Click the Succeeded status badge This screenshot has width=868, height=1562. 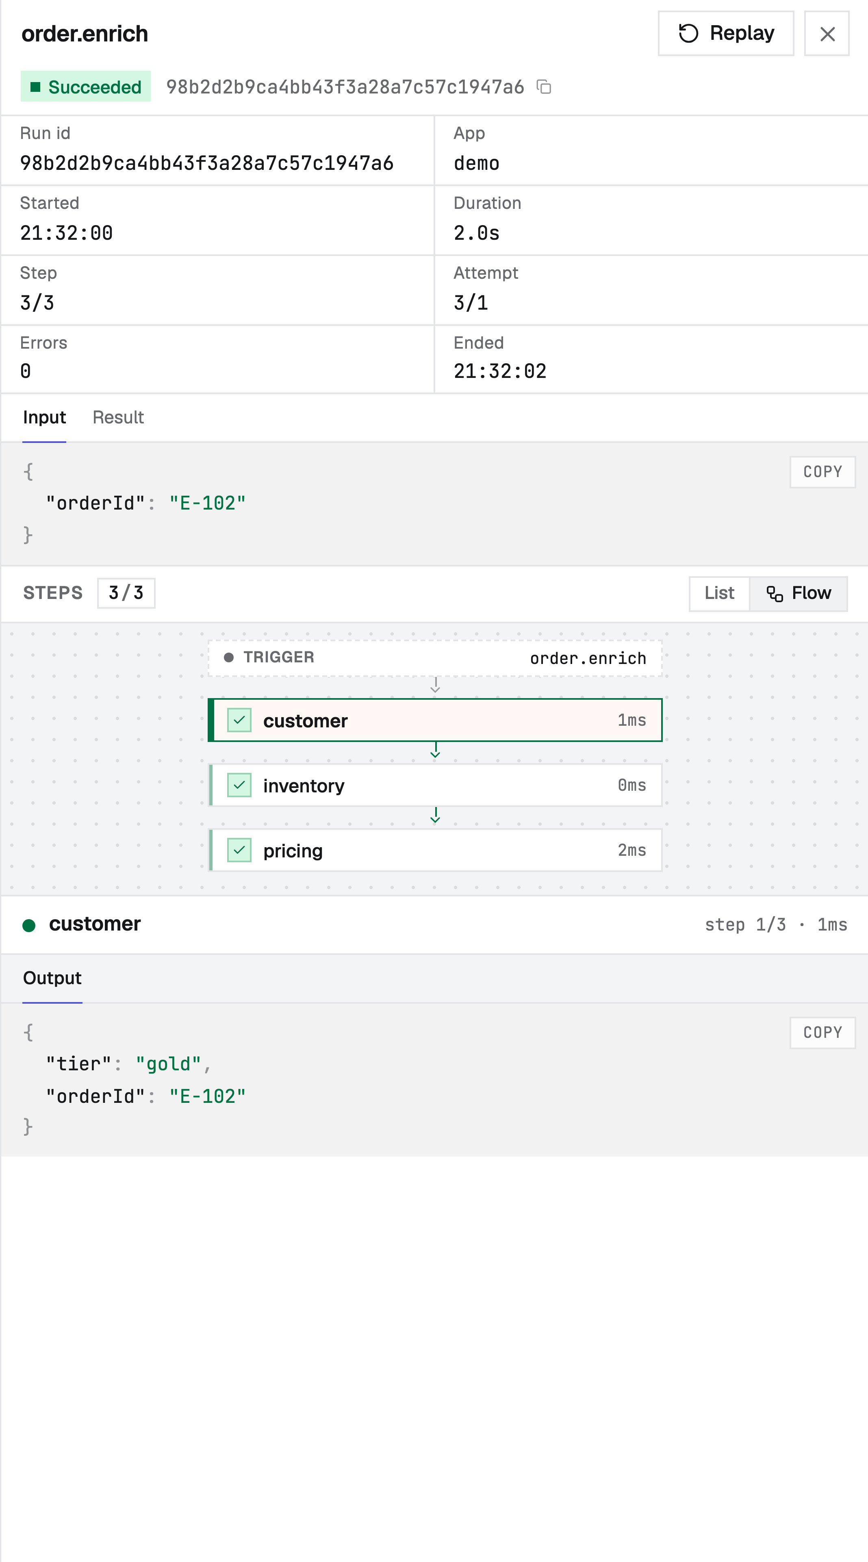pos(85,87)
